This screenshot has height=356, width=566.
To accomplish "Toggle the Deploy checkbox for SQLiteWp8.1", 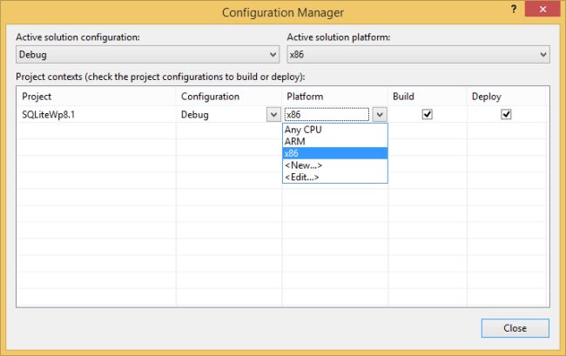I will [x=506, y=114].
